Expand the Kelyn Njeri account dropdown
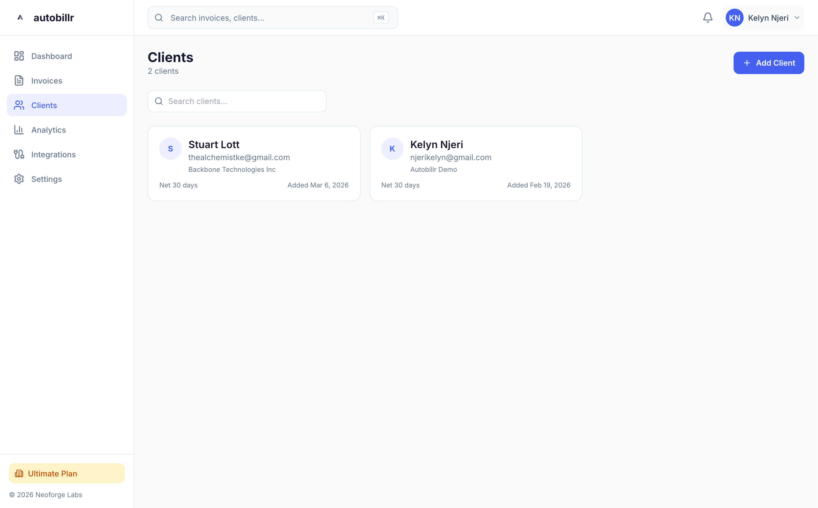 pyautogui.click(x=797, y=18)
